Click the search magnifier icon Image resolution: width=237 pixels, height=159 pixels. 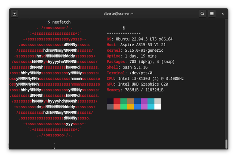(x=202, y=14)
